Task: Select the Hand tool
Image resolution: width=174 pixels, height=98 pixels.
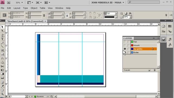Action: (2, 90)
